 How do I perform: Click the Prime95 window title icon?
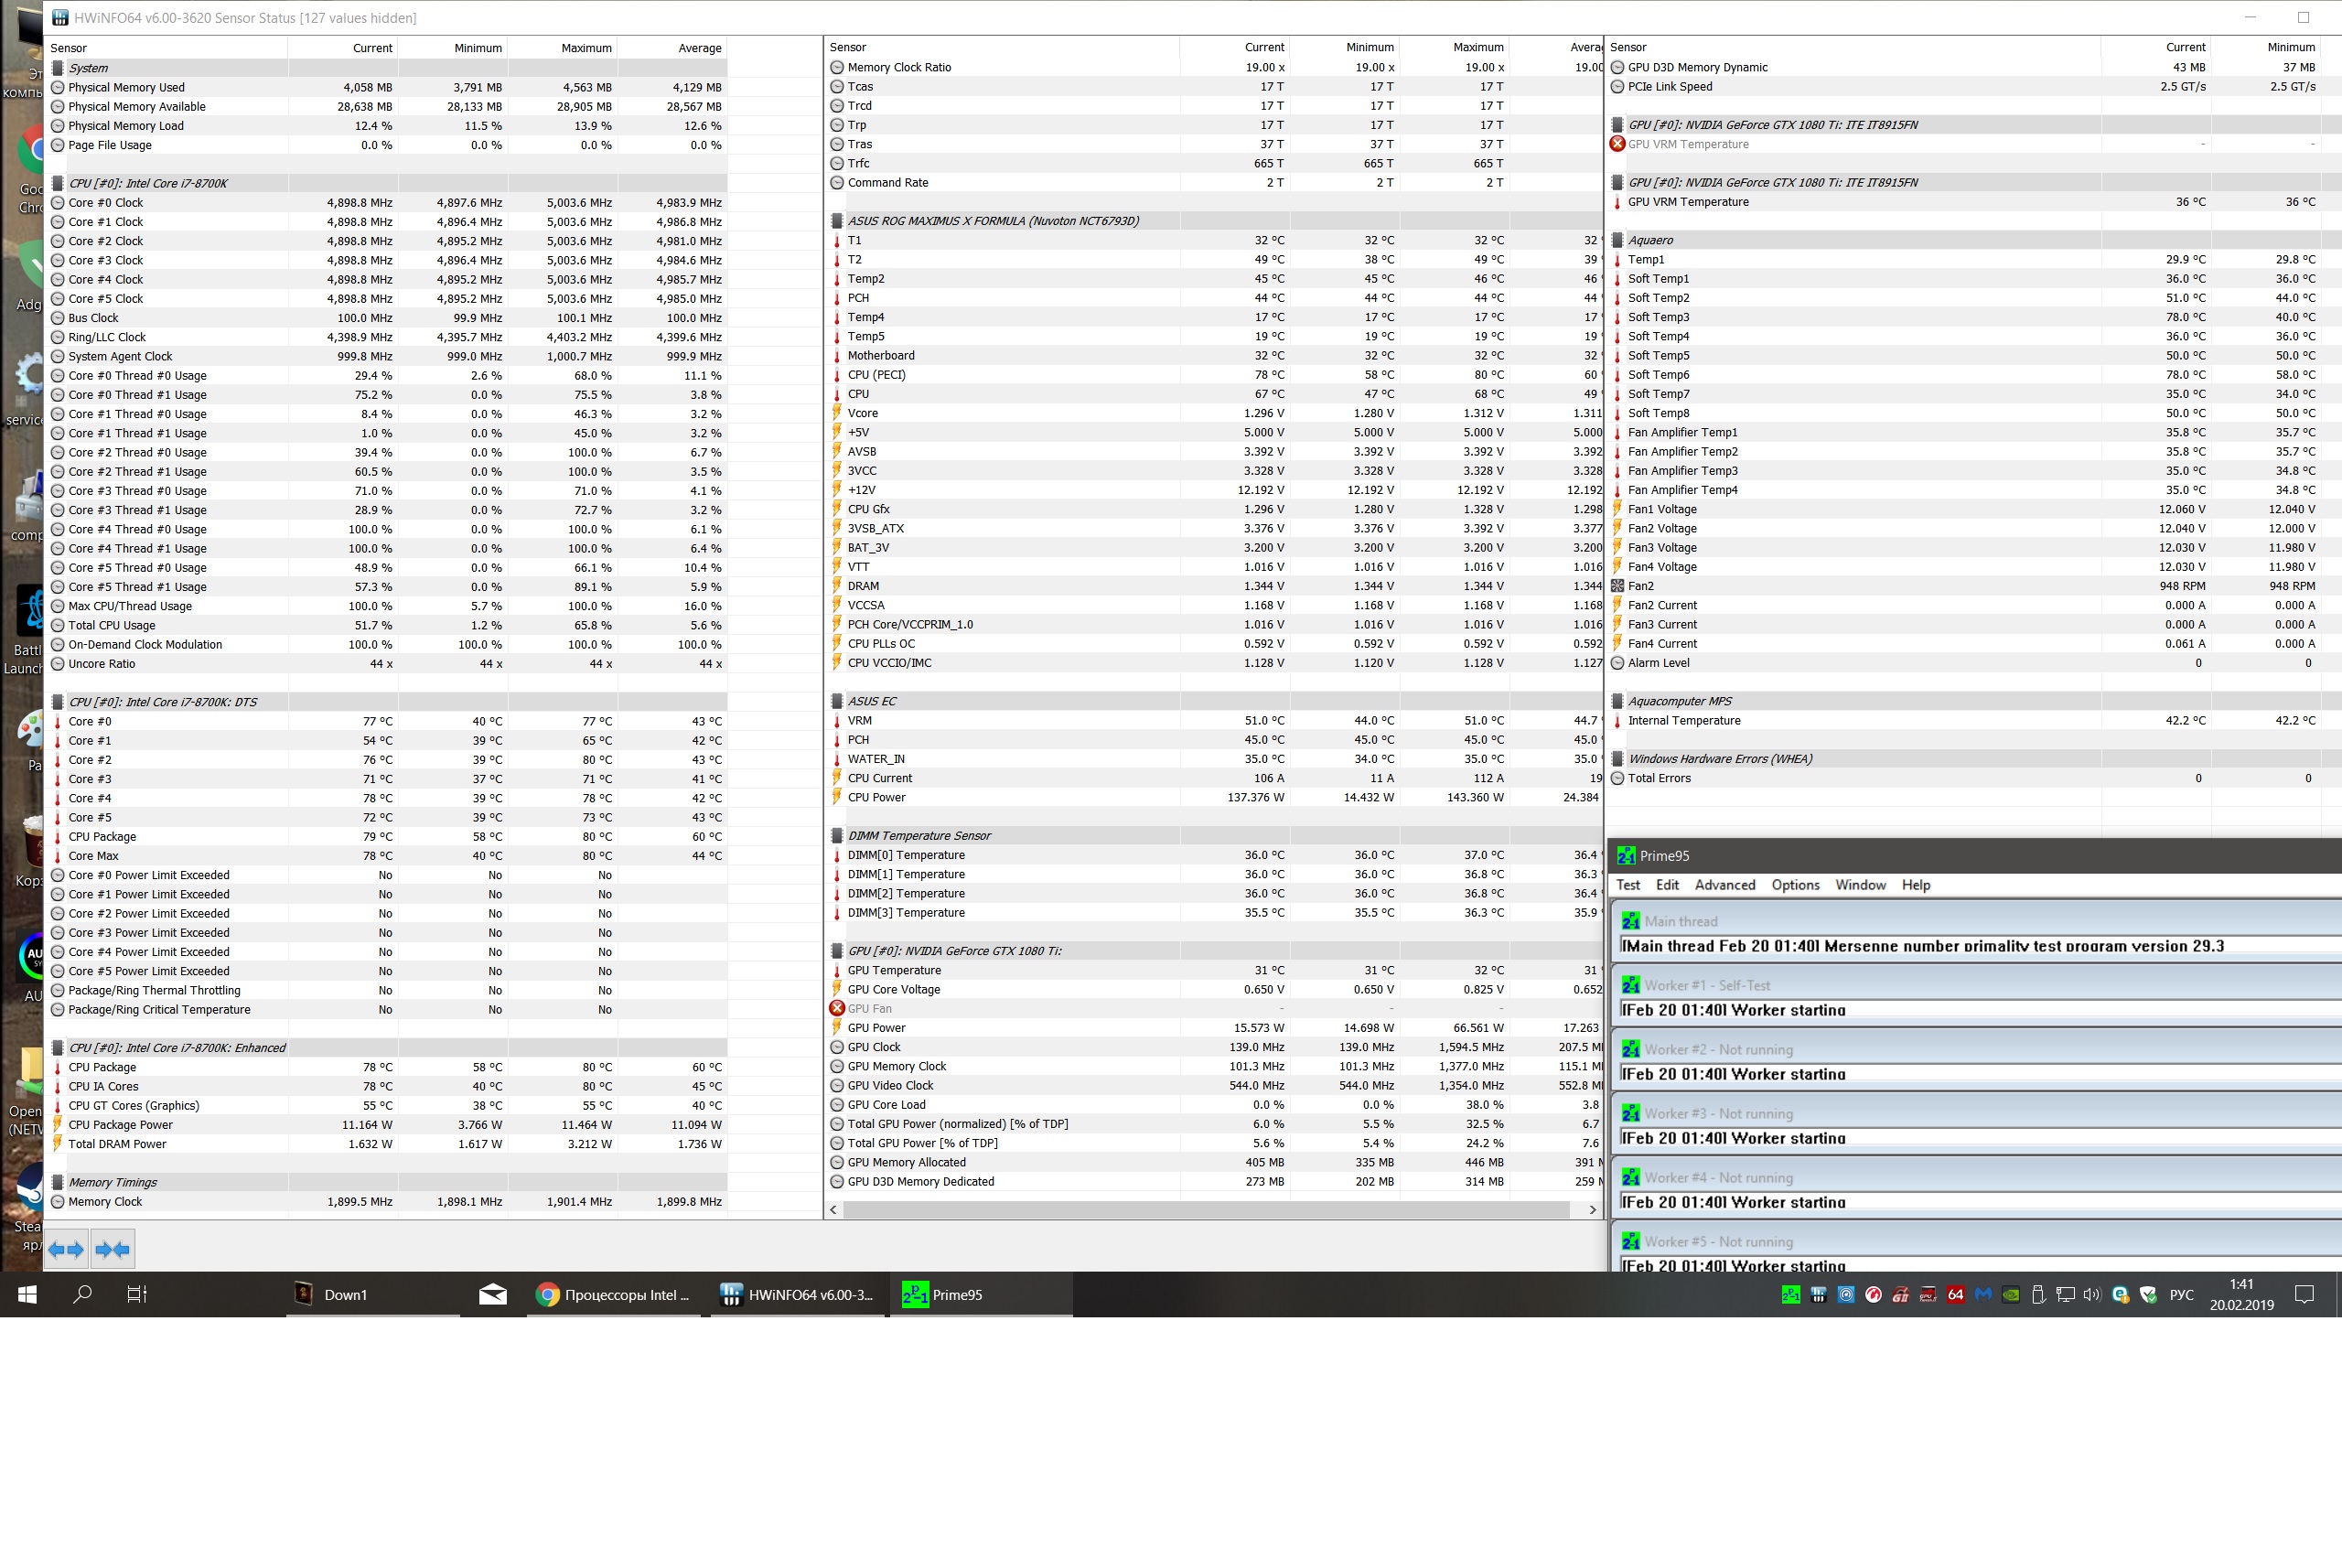point(1626,856)
